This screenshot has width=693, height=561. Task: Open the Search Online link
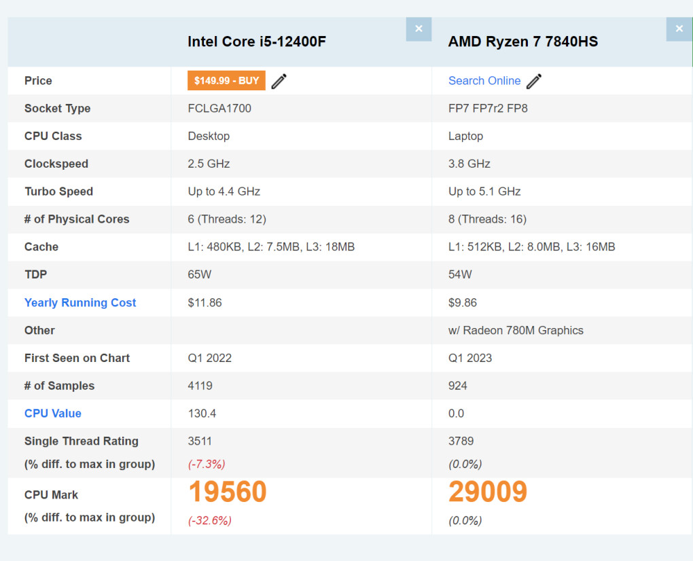(484, 81)
